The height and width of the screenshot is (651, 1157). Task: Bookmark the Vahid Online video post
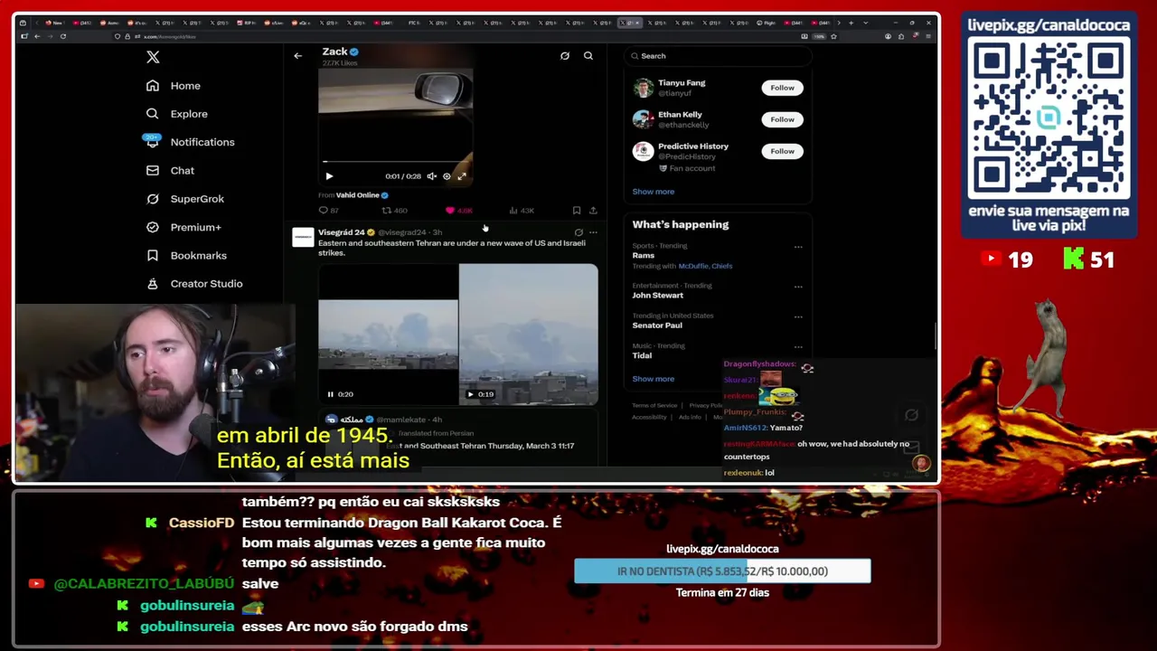576,211
